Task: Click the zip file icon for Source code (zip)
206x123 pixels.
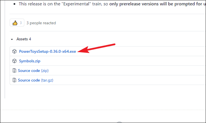Action: (14, 71)
